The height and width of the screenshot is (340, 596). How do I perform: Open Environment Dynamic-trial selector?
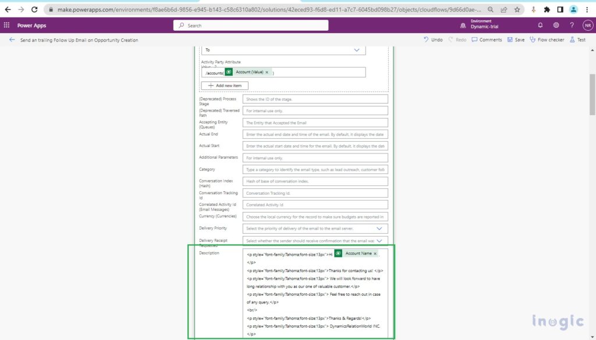(x=480, y=24)
